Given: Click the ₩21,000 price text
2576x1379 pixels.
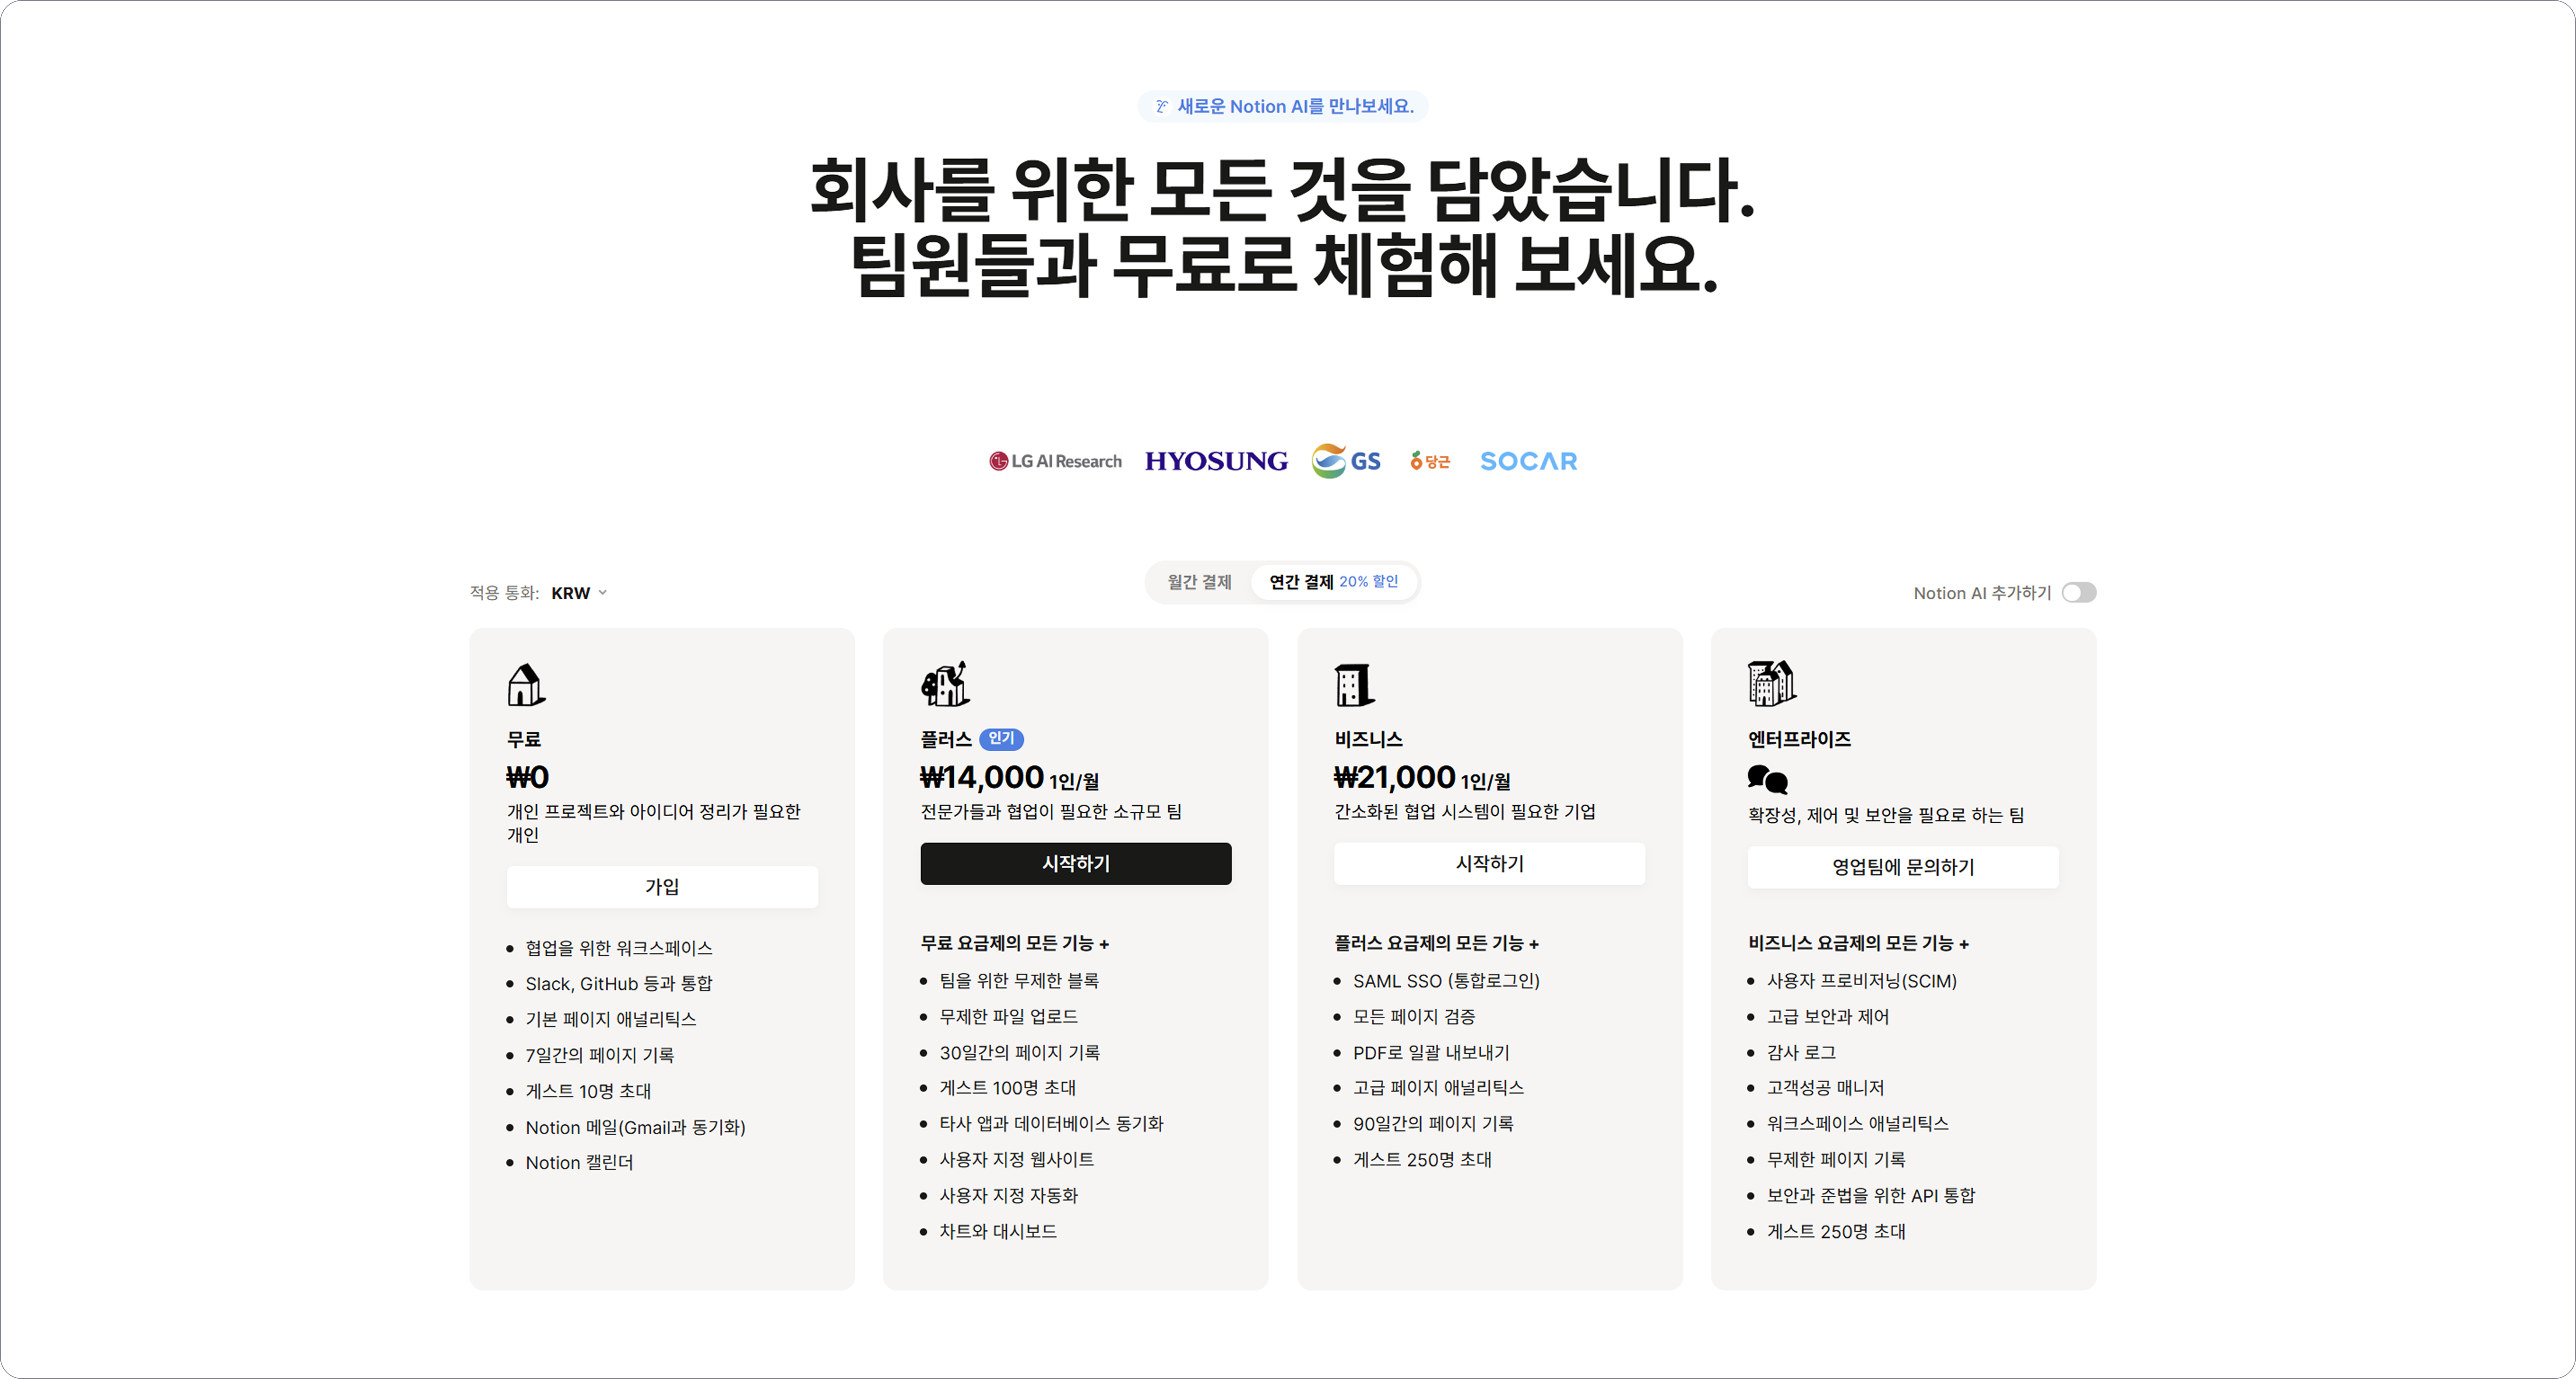Looking at the screenshot, I should click(x=1395, y=777).
